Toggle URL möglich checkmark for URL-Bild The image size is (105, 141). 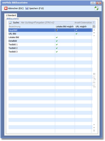pyautogui.click(x=76, y=34)
